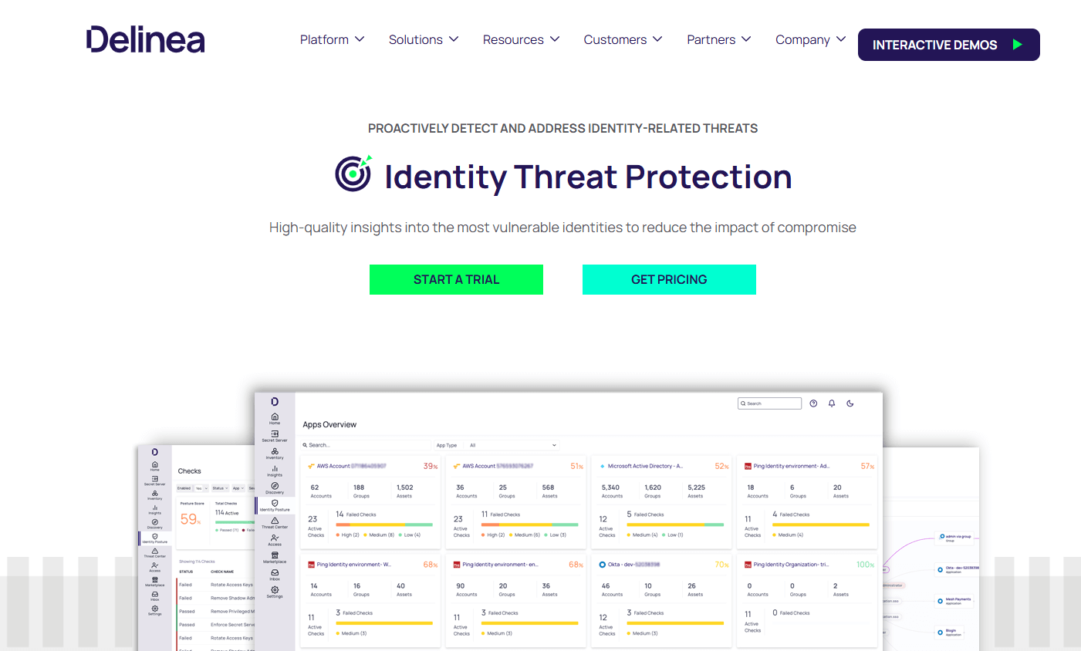Click the START A TRIAL button
The height and width of the screenshot is (651, 1081).
click(456, 279)
